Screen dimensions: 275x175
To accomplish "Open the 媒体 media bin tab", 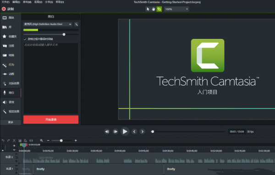I will click(x=11, y=18).
